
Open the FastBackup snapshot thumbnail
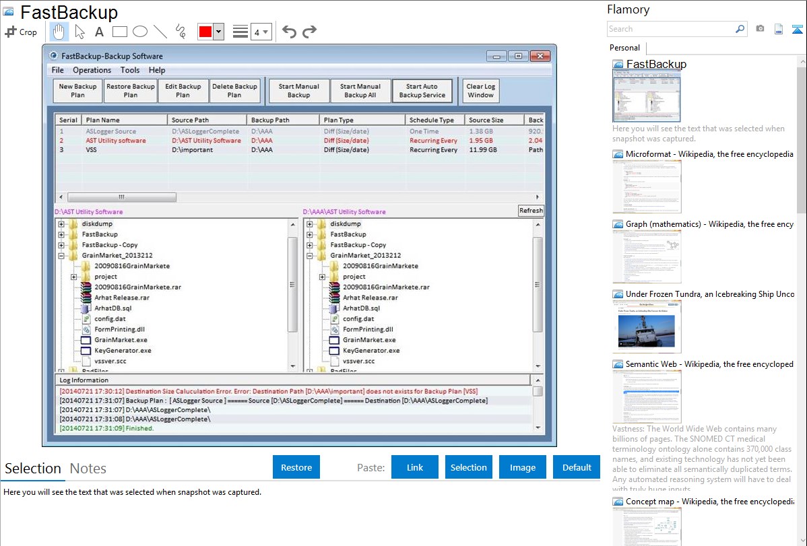point(647,96)
